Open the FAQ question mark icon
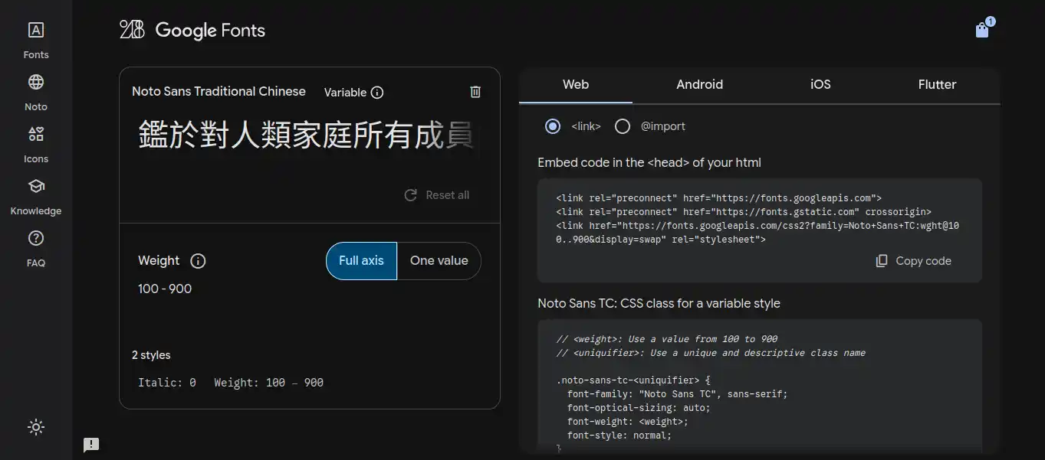1045x460 pixels. [x=36, y=238]
